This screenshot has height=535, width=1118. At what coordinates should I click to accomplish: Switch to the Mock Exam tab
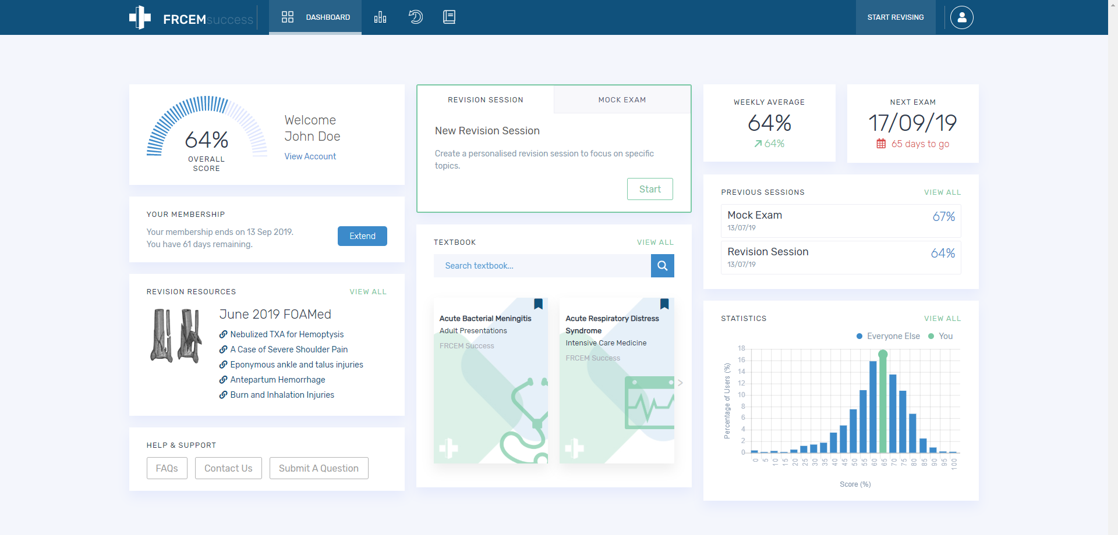tap(622, 100)
